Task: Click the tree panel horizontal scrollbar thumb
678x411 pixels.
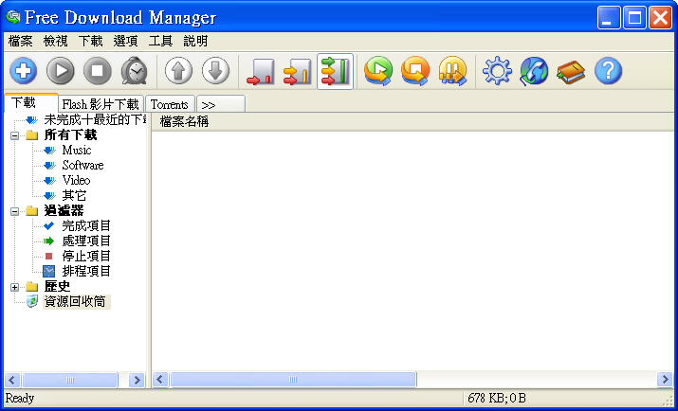Action: point(70,380)
